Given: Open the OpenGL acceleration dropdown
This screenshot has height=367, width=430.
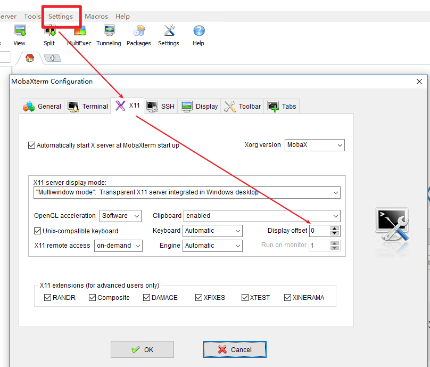Looking at the screenshot, I should click(120, 216).
